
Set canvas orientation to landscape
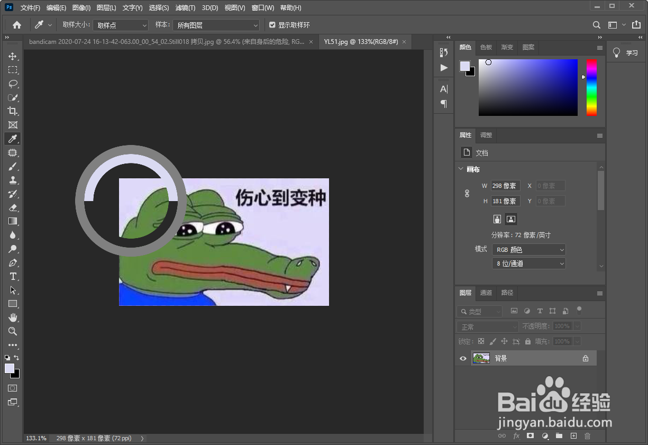coord(511,219)
